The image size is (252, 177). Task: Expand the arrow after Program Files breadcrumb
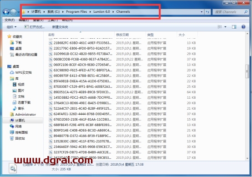point(90,11)
